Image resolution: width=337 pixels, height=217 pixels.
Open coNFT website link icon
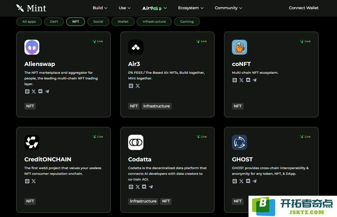click(x=235, y=80)
